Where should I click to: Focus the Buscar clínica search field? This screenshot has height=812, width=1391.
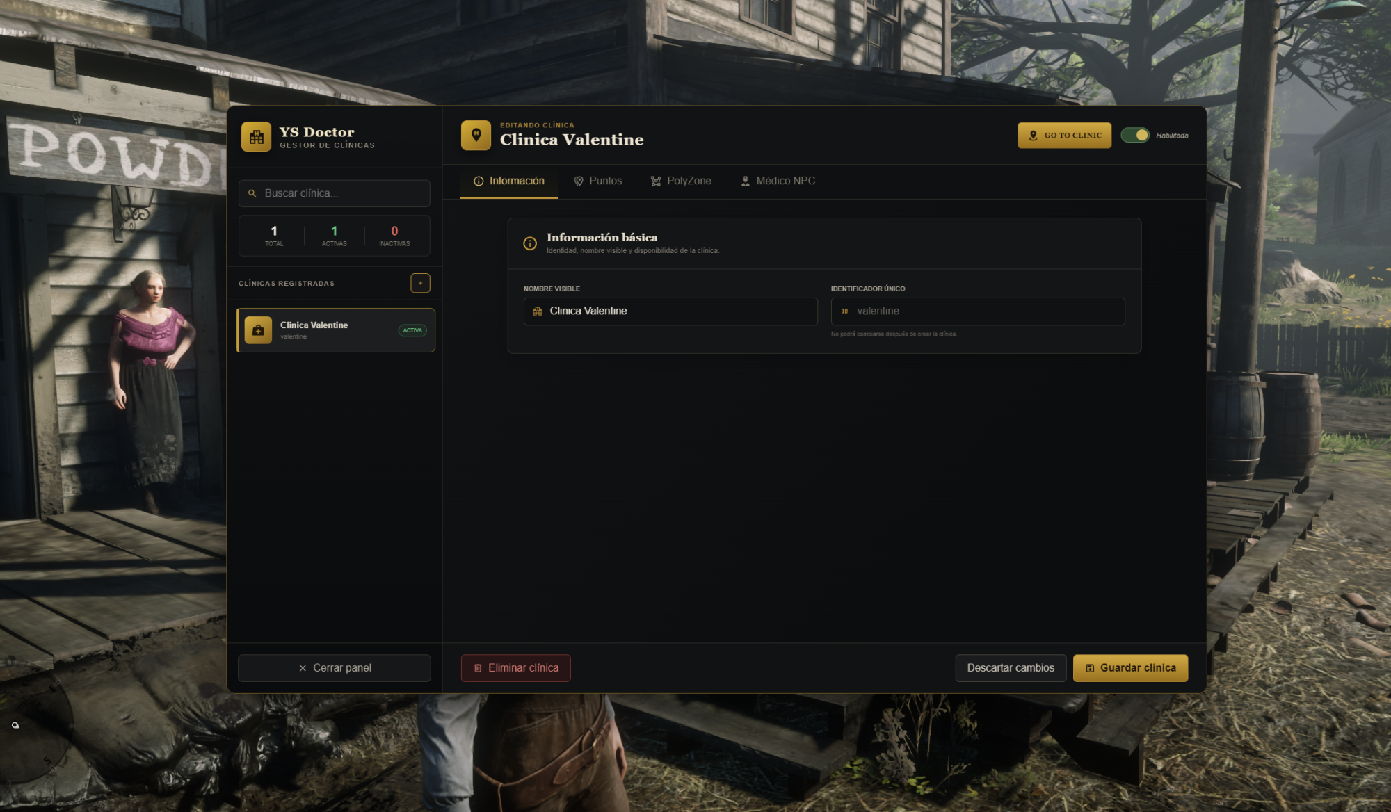(335, 193)
